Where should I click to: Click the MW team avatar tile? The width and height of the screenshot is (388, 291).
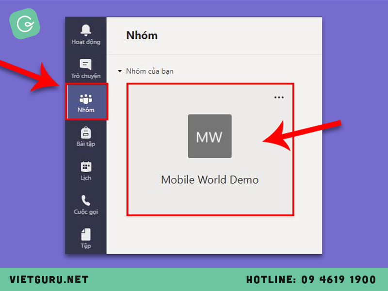click(x=210, y=136)
